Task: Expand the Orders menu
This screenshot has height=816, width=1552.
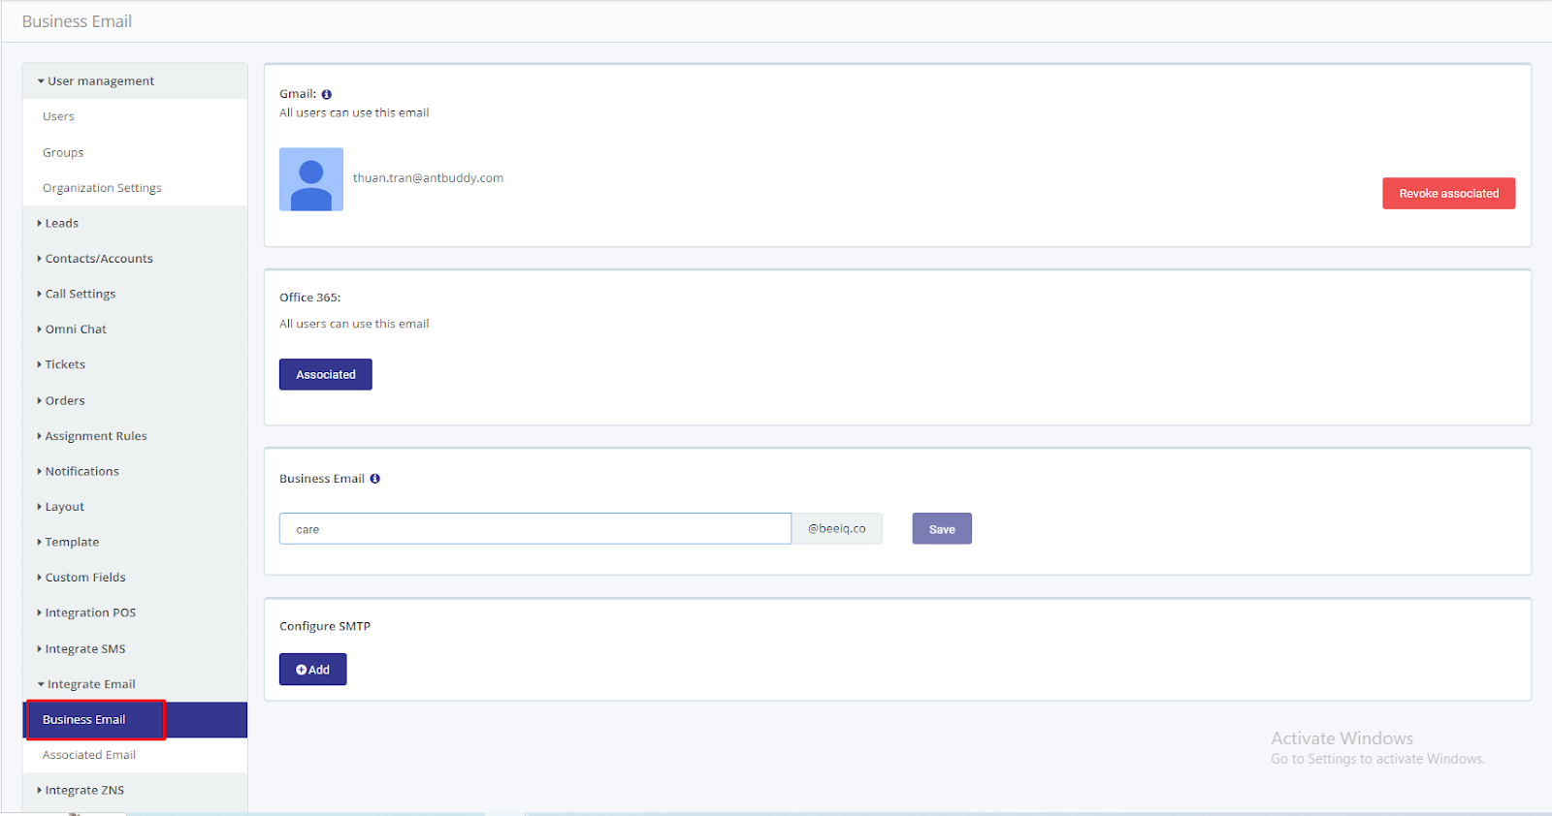Action: [x=135, y=400]
